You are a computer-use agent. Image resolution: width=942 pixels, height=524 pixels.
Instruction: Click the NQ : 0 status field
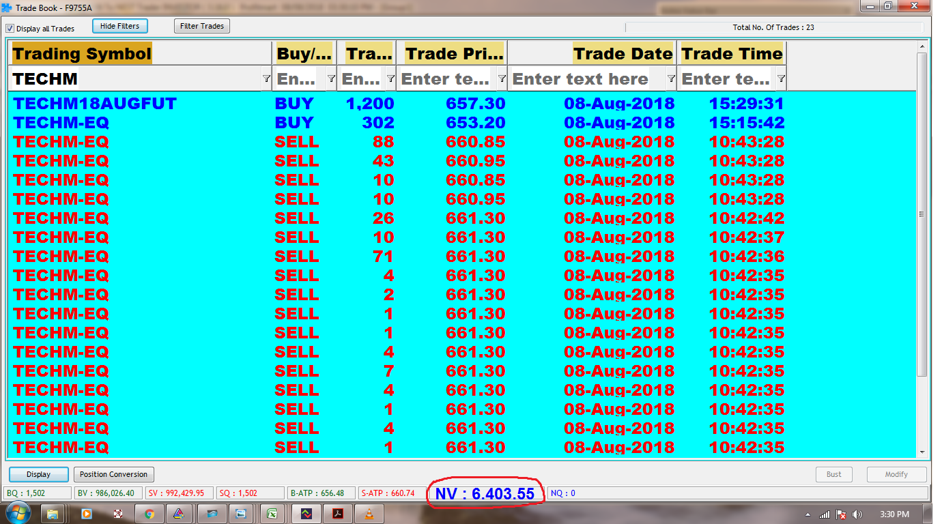(x=737, y=493)
